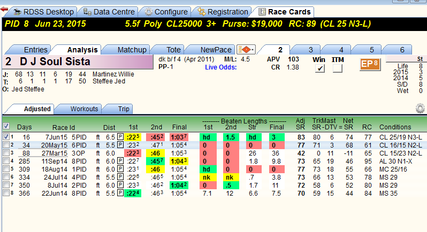Click the P icon in 11Sep14 row
Viewport: 427px width, 232px height.
pyautogui.click(x=120, y=161)
